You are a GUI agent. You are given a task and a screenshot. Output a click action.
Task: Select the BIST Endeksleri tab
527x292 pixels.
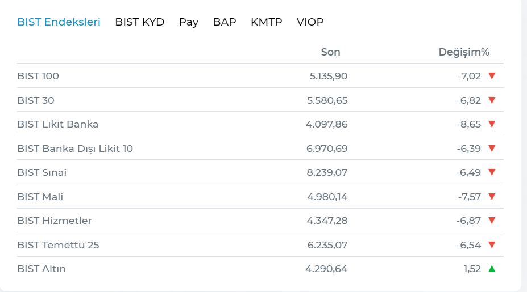click(x=59, y=22)
